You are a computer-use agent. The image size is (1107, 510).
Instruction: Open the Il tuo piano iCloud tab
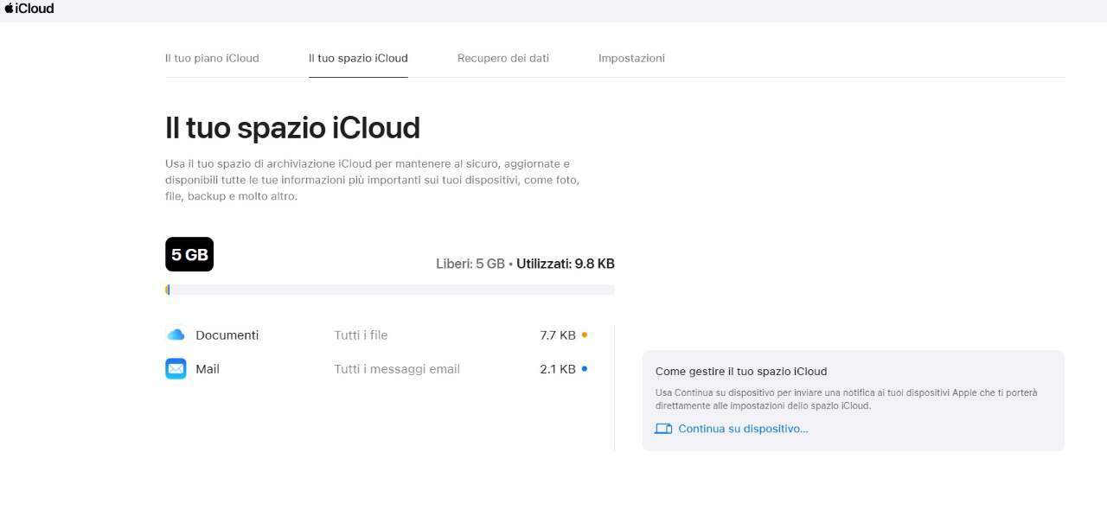click(212, 58)
